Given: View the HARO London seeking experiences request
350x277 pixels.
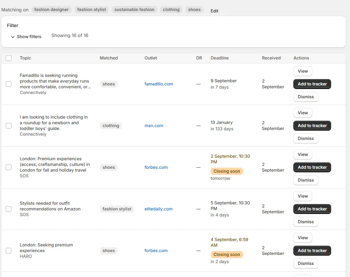Looking at the screenshot, I should click(x=303, y=238).
